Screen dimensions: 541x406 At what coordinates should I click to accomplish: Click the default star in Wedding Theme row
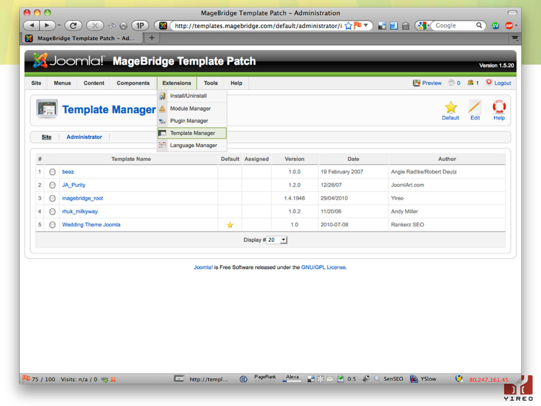(x=230, y=225)
